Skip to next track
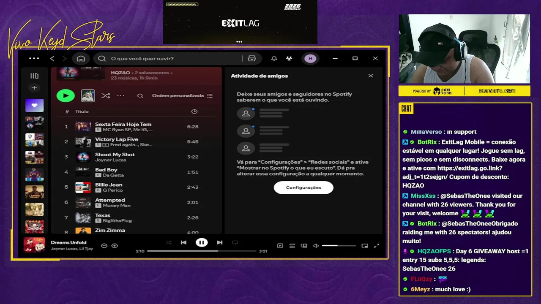The image size is (541, 304). pyautogui.click(x=219, y=242)
